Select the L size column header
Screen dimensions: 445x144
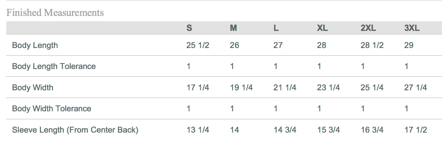[276, 28]
